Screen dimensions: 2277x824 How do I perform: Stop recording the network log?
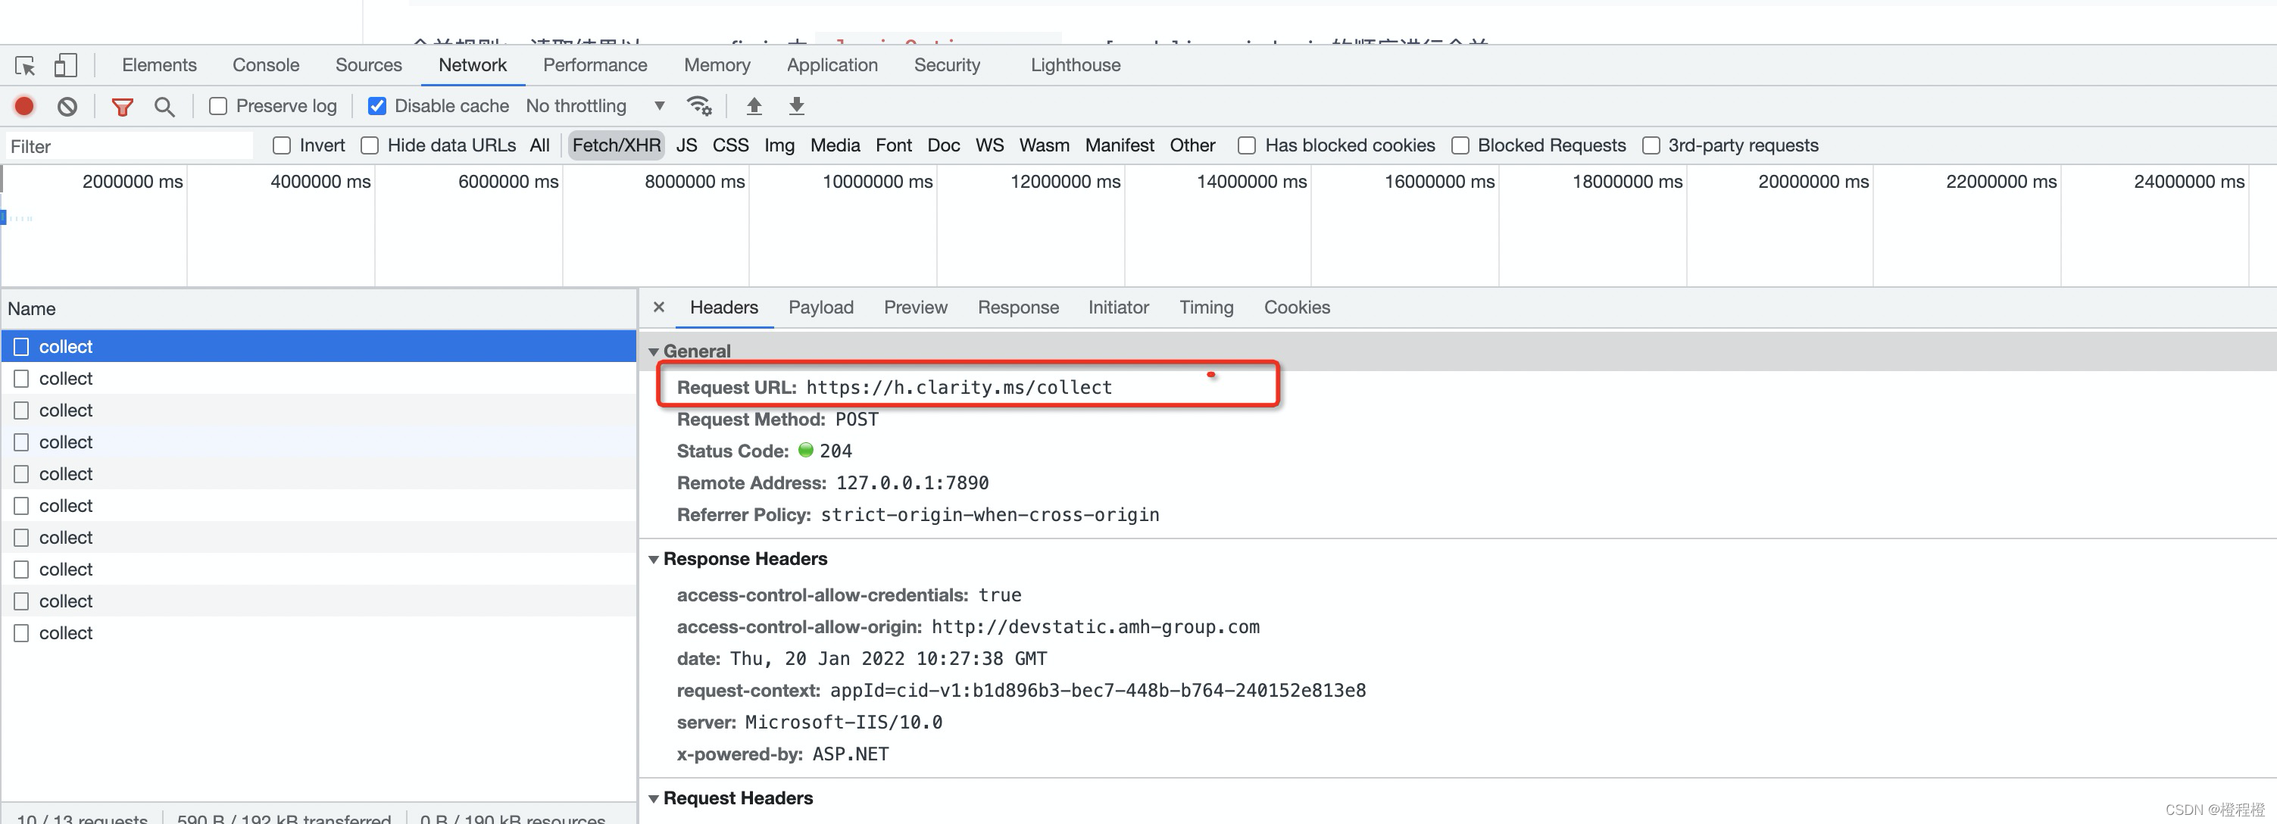point(24,106)
